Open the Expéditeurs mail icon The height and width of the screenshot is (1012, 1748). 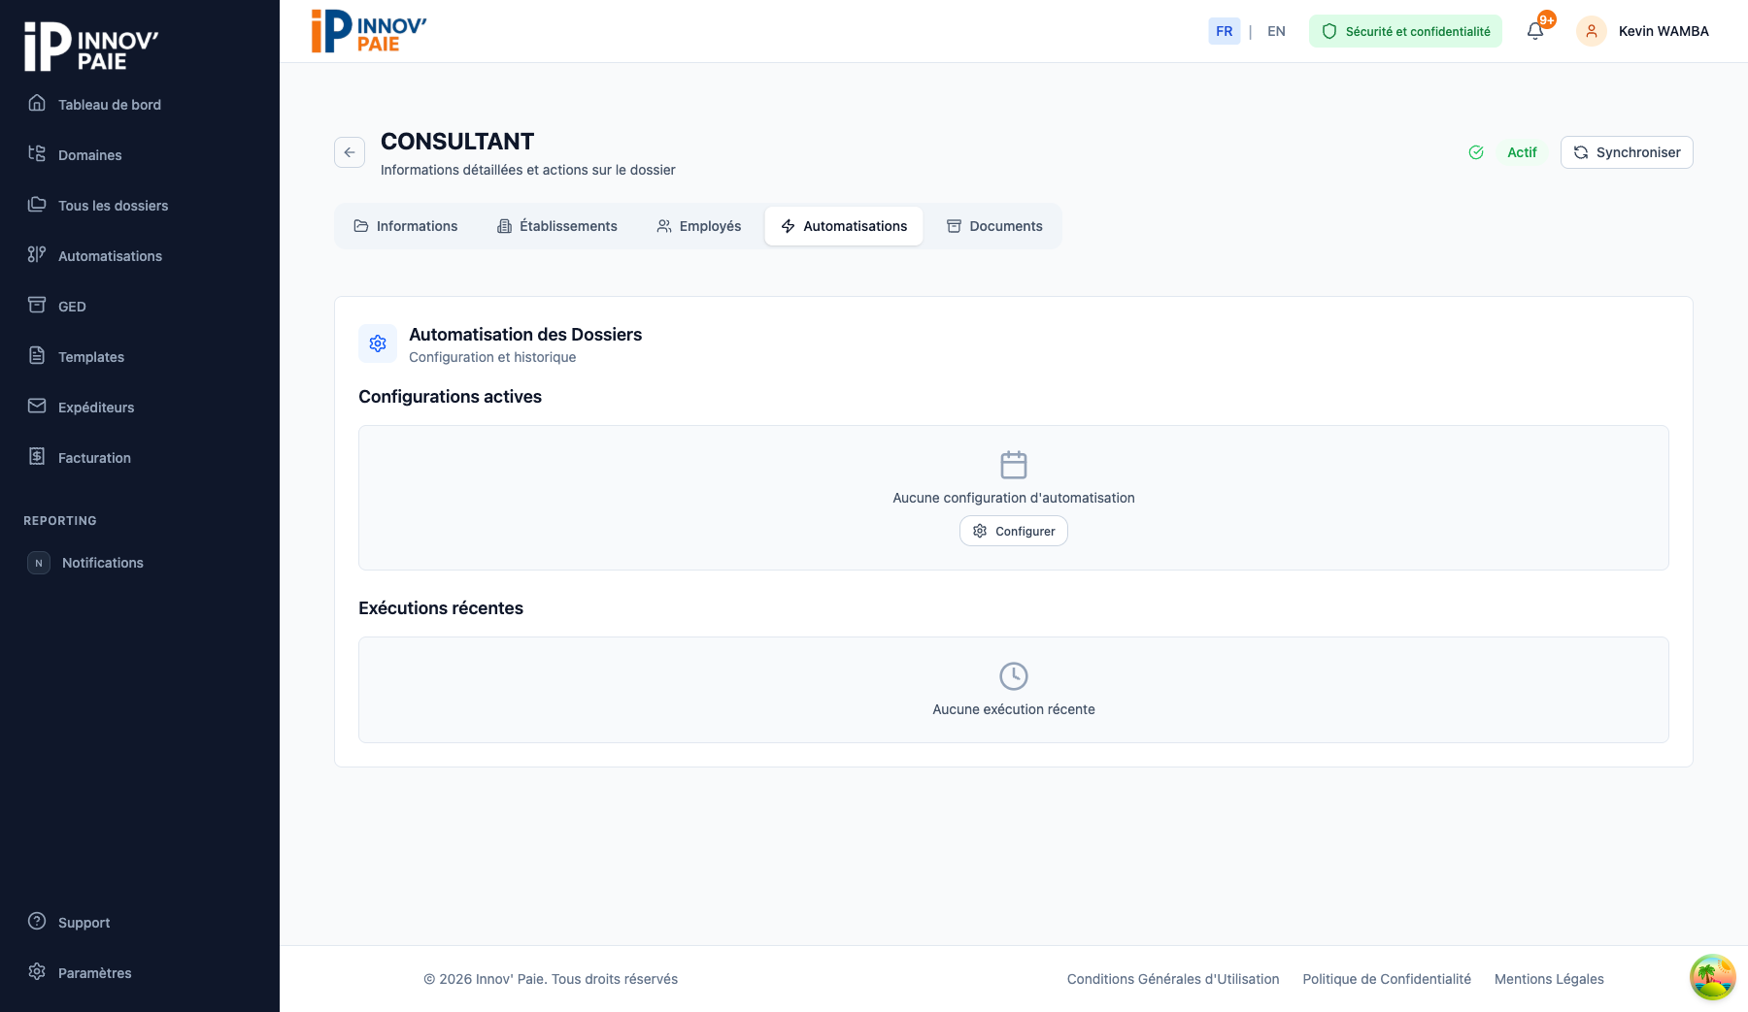coord(37,407)
